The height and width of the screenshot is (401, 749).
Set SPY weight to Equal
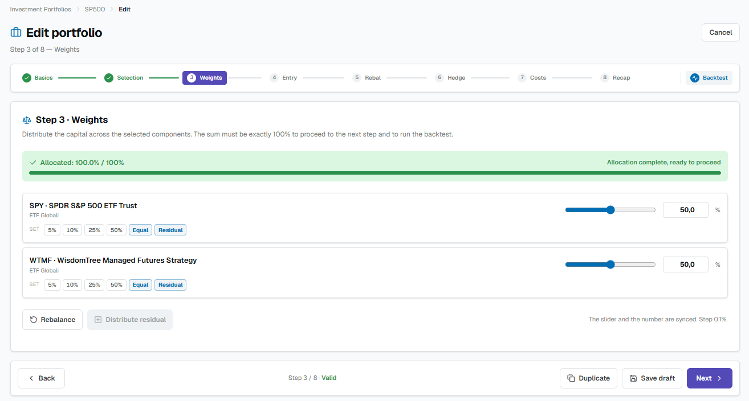(140, 230)
